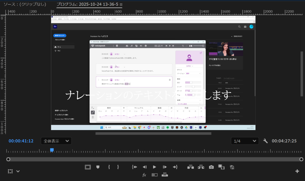This screenshot has width=305, height=181.
Task: Switch to the ソース: (クリップなし) tab
Action: (x=25, y=4)
